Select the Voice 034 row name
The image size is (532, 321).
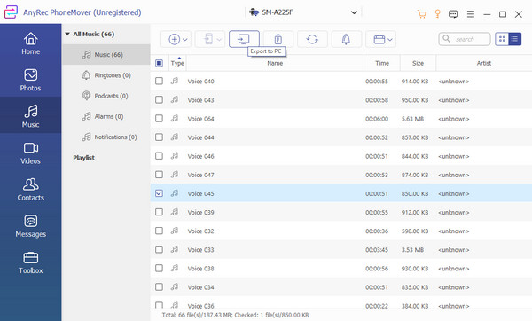click(x=201, y=287)
